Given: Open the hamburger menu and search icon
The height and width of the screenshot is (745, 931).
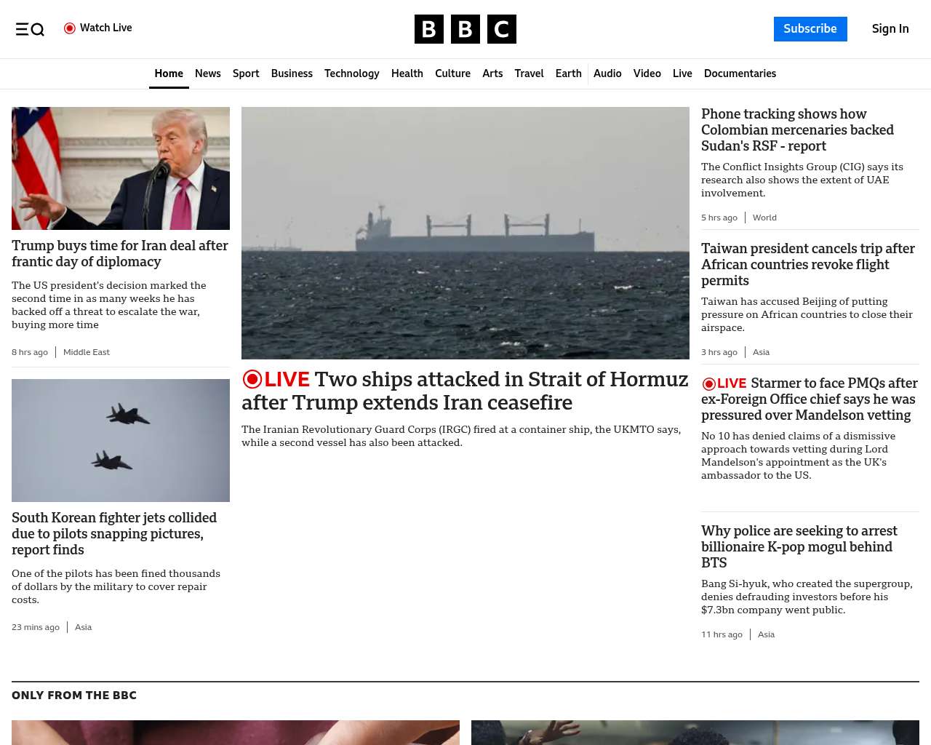Looking at the screenshot, I should point(30,29).
